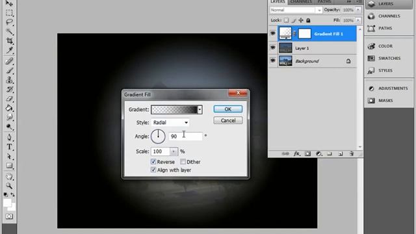Uncheck the Reverse checkbox

pyautogui.click(x=153, y=162)
